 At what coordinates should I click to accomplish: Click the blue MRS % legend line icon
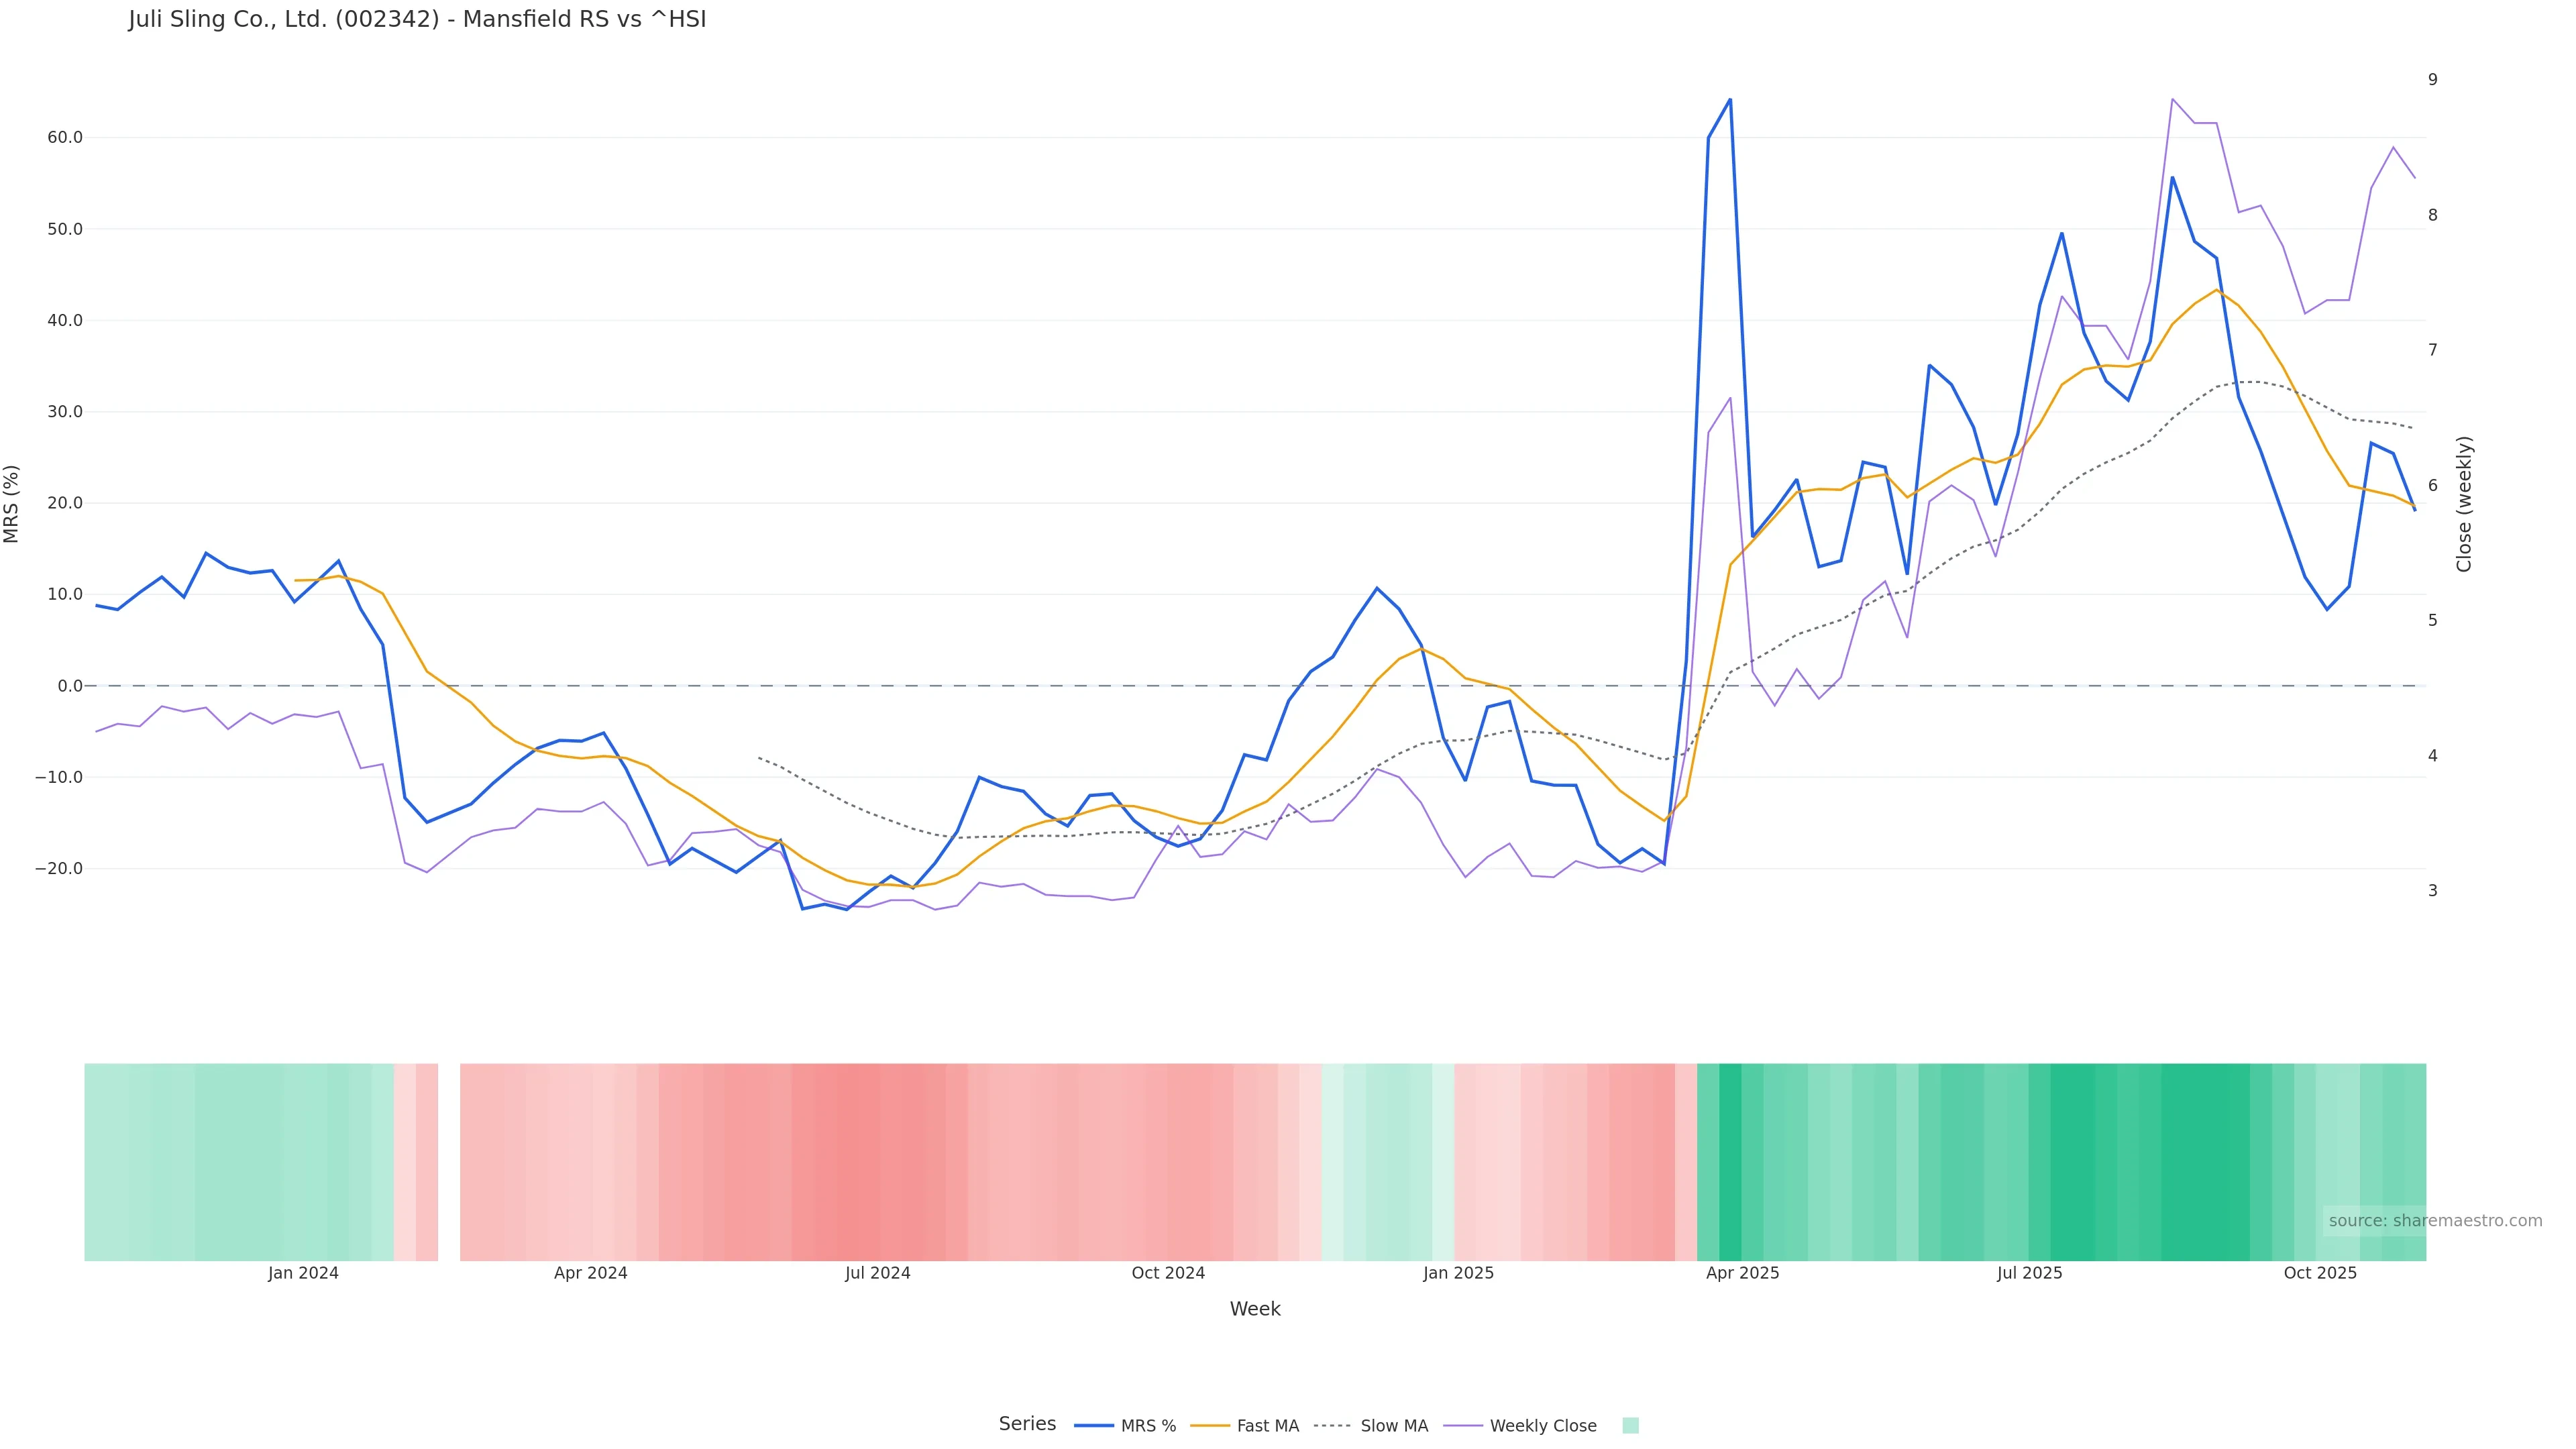1094,1426
